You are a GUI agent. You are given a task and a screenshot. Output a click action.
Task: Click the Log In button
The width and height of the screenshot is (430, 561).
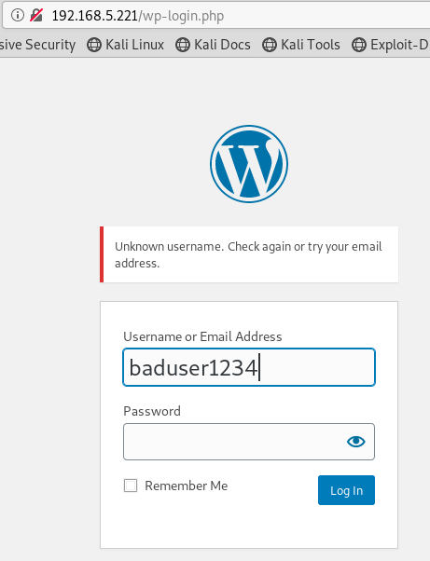(346, 490)
